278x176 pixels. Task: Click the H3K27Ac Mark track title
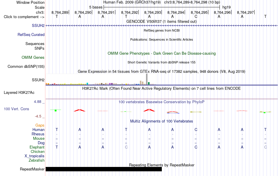point(162,89)
